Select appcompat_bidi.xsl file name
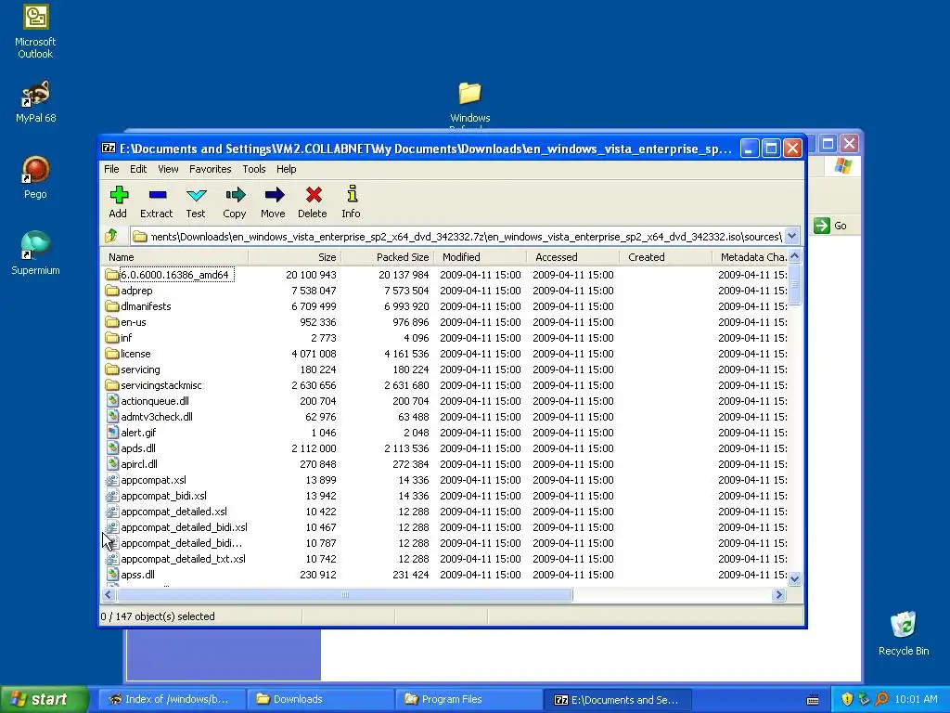This screenshot has width=950, height=713. 163,496
